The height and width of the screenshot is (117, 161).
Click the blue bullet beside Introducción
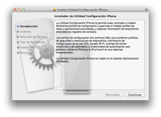(18, 26)
